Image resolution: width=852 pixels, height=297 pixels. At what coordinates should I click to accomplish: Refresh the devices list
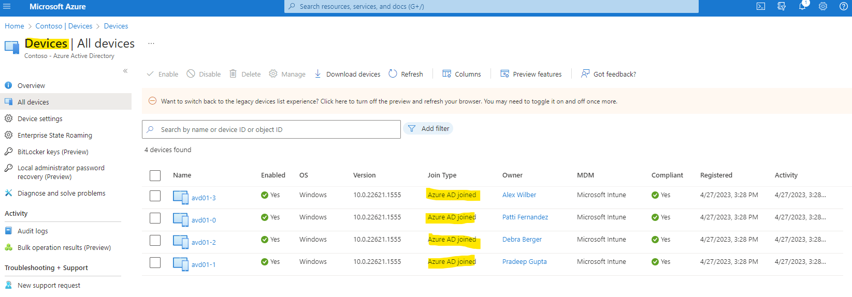[406, 74]
